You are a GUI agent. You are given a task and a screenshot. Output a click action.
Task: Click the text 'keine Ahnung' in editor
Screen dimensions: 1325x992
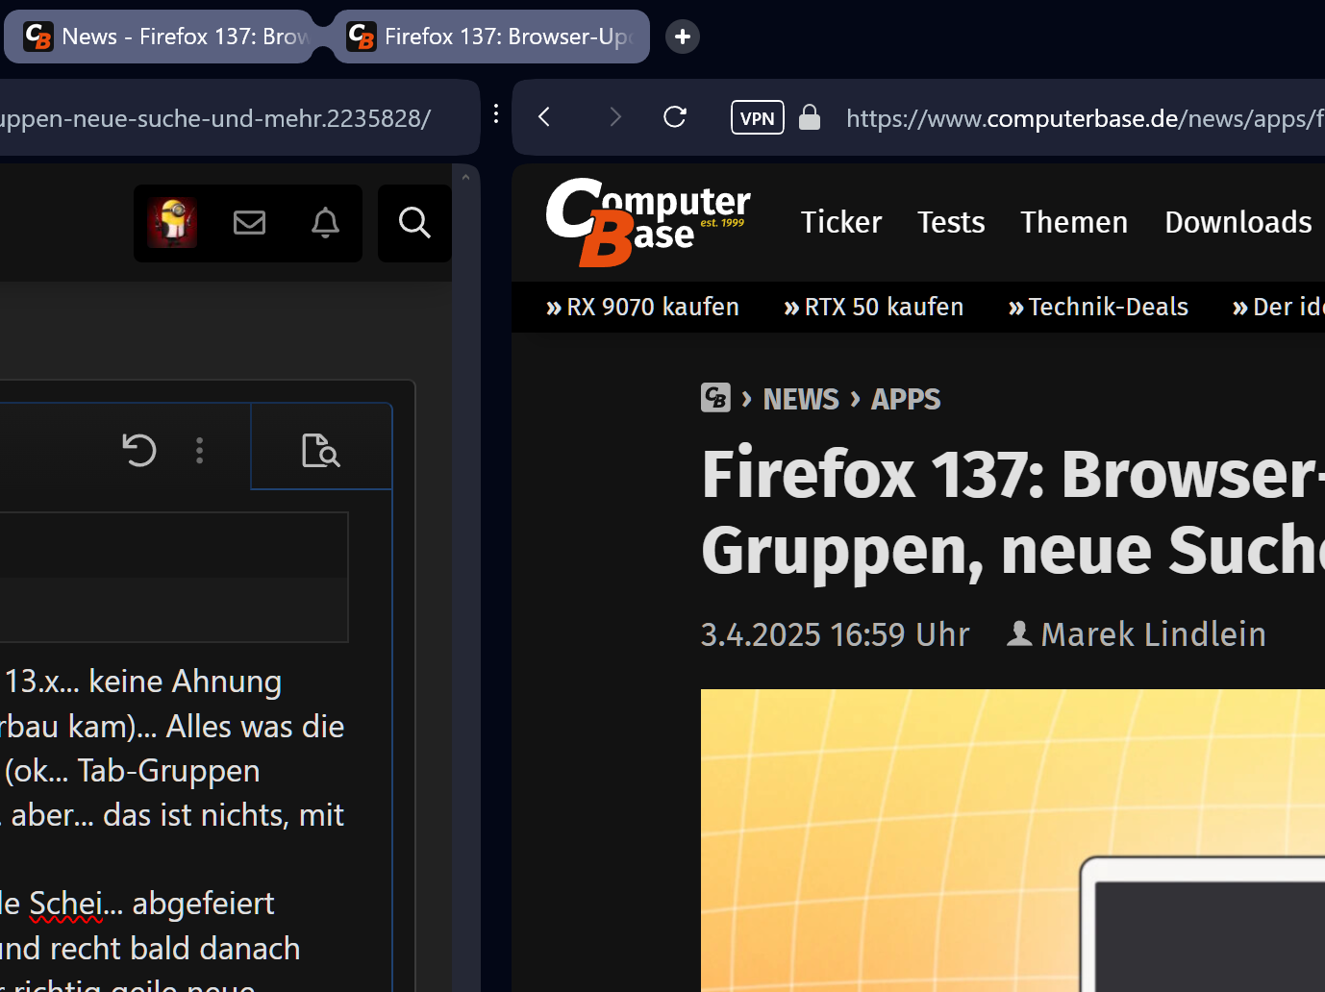[185, 682]
